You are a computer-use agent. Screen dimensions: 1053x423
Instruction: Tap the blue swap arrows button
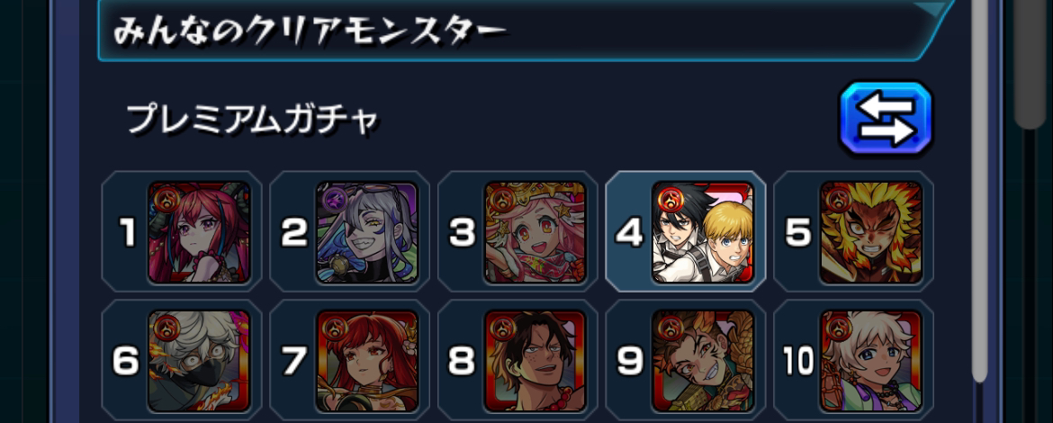pyautogui.click(x=886, y=119)
